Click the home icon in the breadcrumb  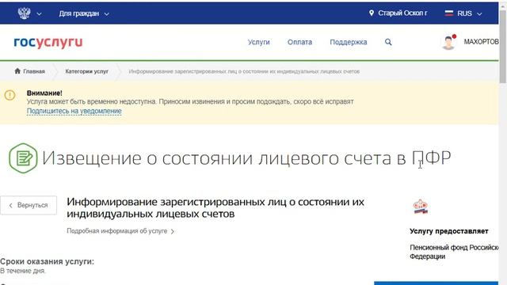(x=17, y=70)
